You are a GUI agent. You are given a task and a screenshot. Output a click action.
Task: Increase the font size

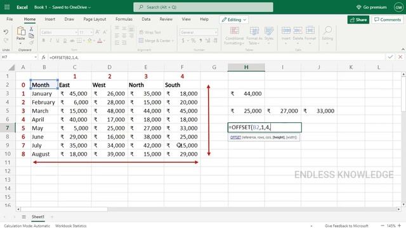point(98,32)
